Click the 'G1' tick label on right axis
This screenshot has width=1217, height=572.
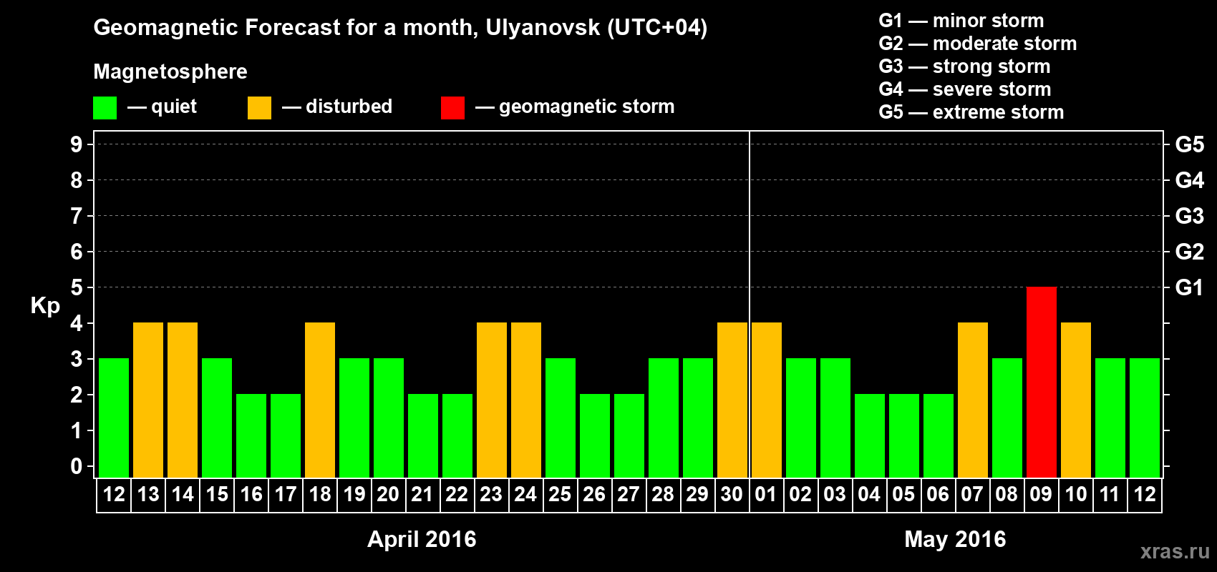(x=1190, y=287)
